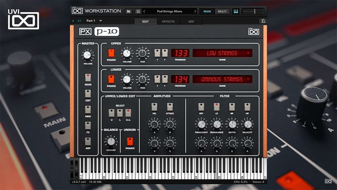Click the filter RESONANCE knob

point(217,124)
